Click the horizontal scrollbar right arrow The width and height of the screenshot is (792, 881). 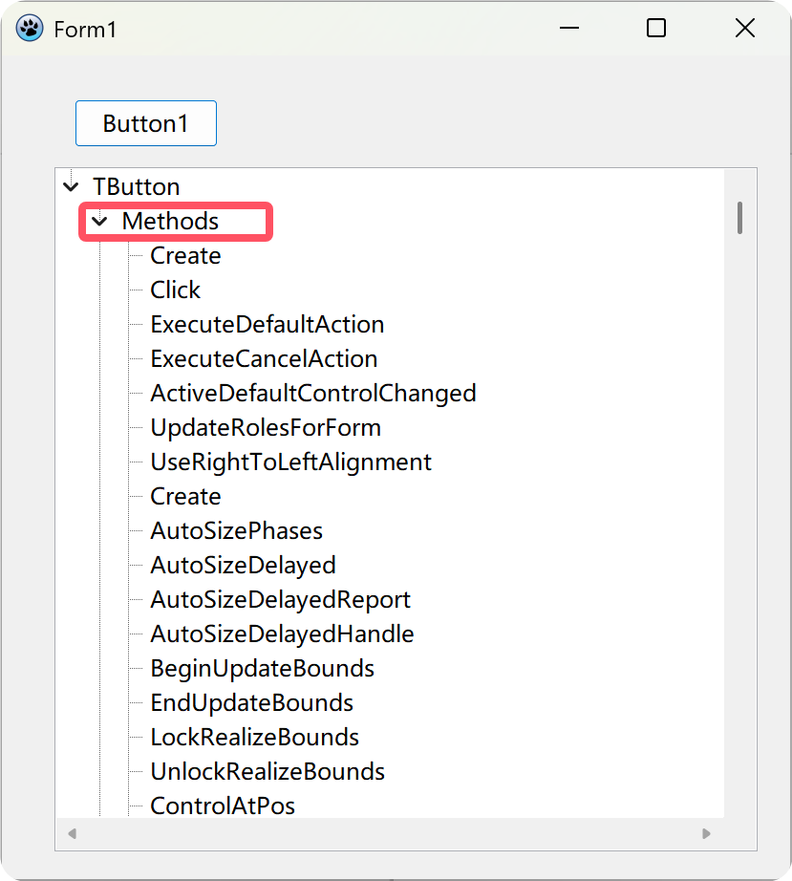point(706,833)
